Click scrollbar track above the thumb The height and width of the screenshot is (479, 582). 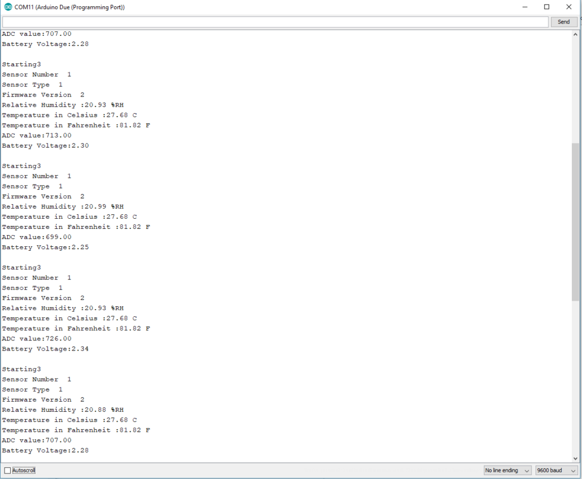[575, 90]
